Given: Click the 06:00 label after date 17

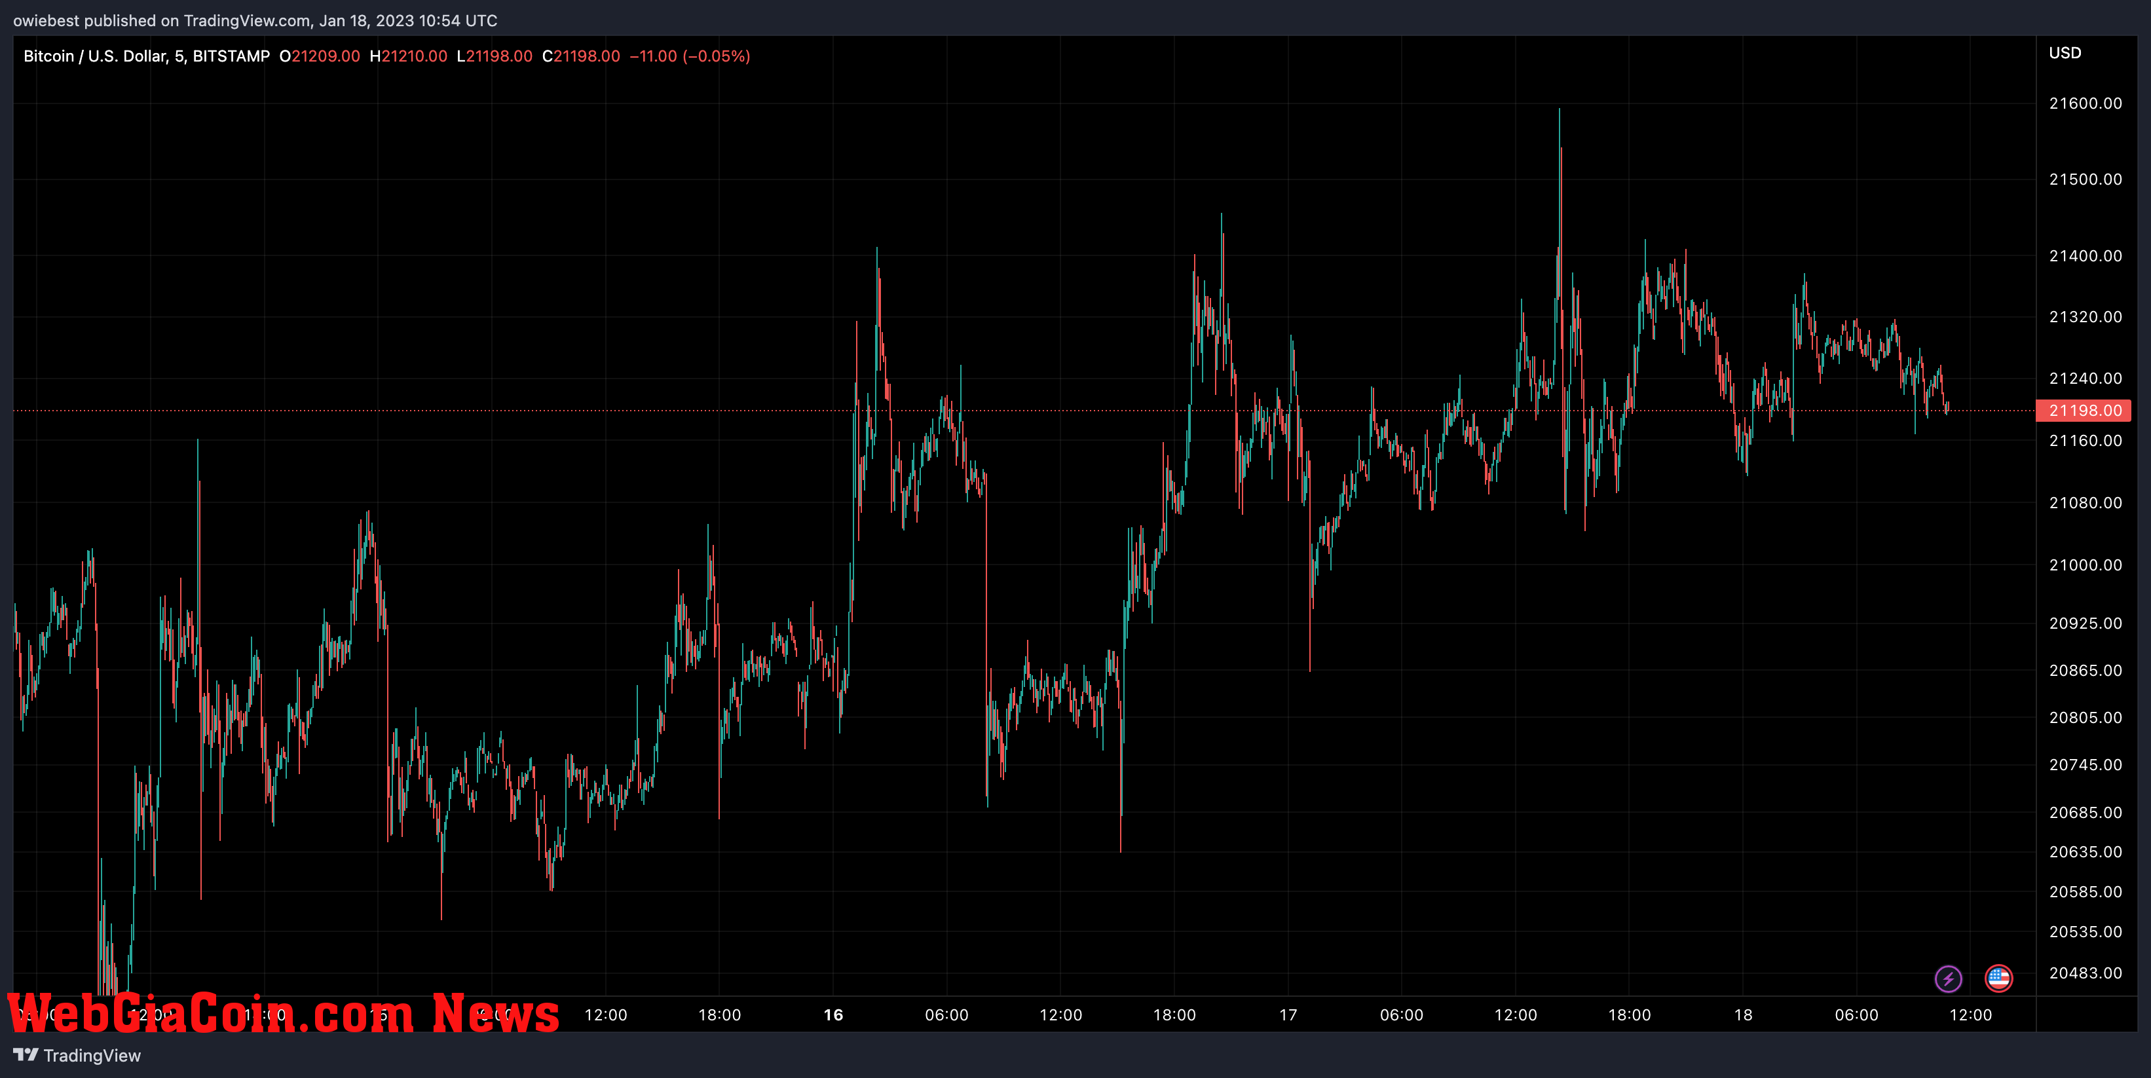Looking at the screenshot, I should 1402,1015.
